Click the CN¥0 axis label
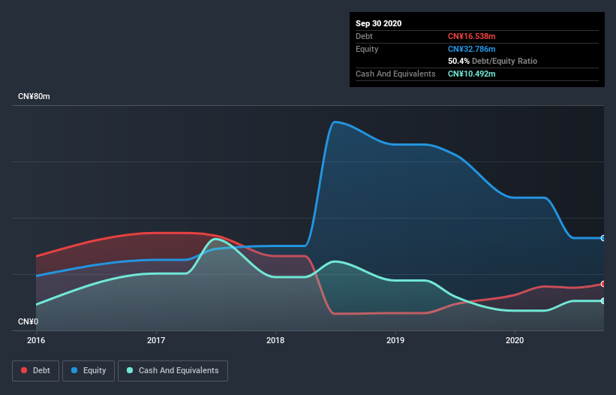Image resolution: width=616 pixels, height=395 pixels. tap(28, 321)
